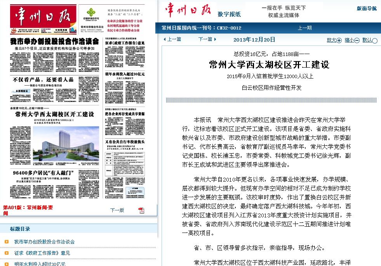Click subtitle 总投资16亿元，占地1188亩
This screenshot has height=266, width=381.
pyautogui.click(x=271, y=54)
